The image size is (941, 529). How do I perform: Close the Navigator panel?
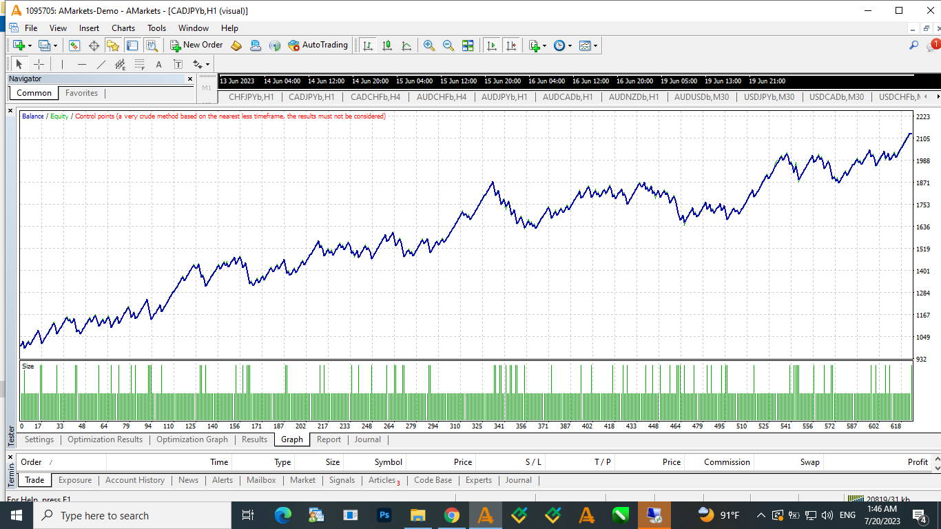tap(191, 79)
